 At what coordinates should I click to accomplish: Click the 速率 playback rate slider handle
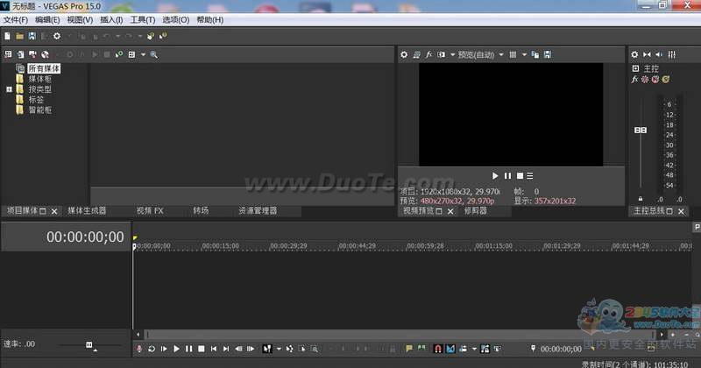(x=89, y=344)
